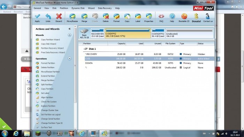Select Unallocated block in disk map
244x137 pixels.
point(189,33)
